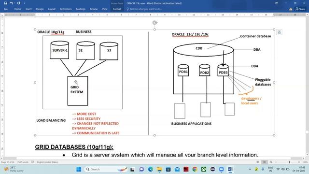This screenshot has width=309, height=174.
Task: Click the zoom percentage level
Action: 305,162
